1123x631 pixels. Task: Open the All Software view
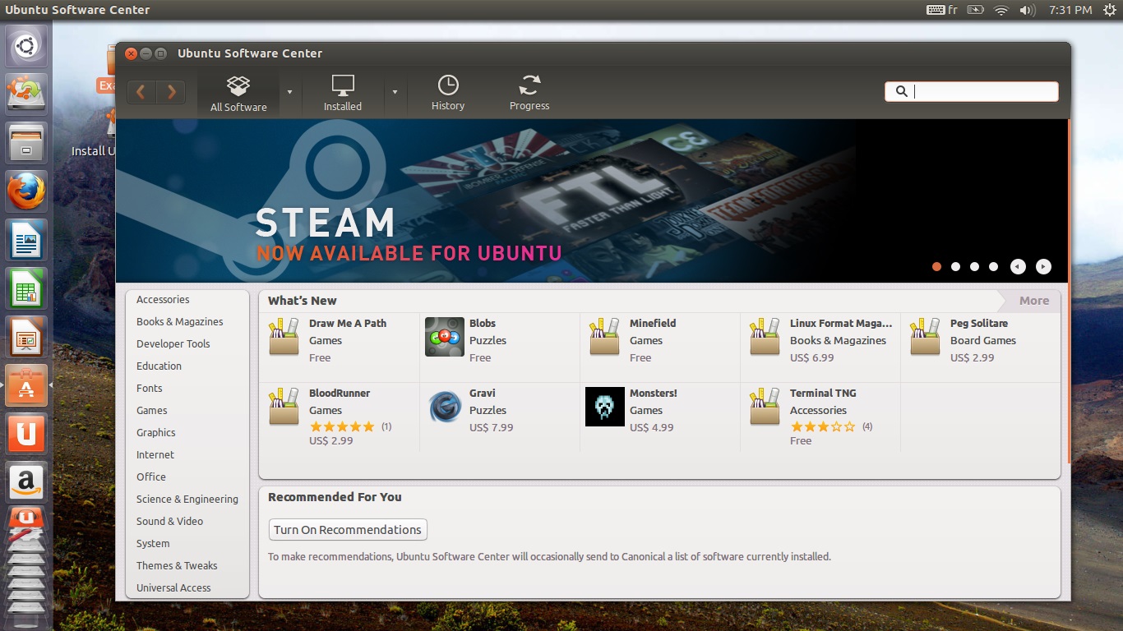(x=238, y=93)
